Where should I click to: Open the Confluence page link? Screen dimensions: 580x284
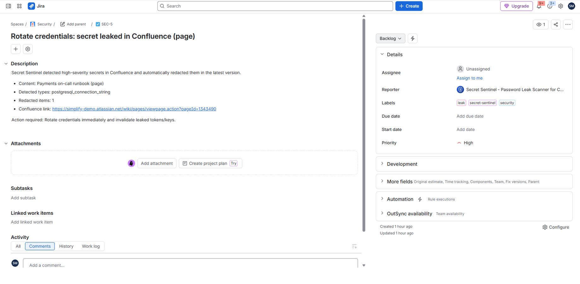click(134, 109)
